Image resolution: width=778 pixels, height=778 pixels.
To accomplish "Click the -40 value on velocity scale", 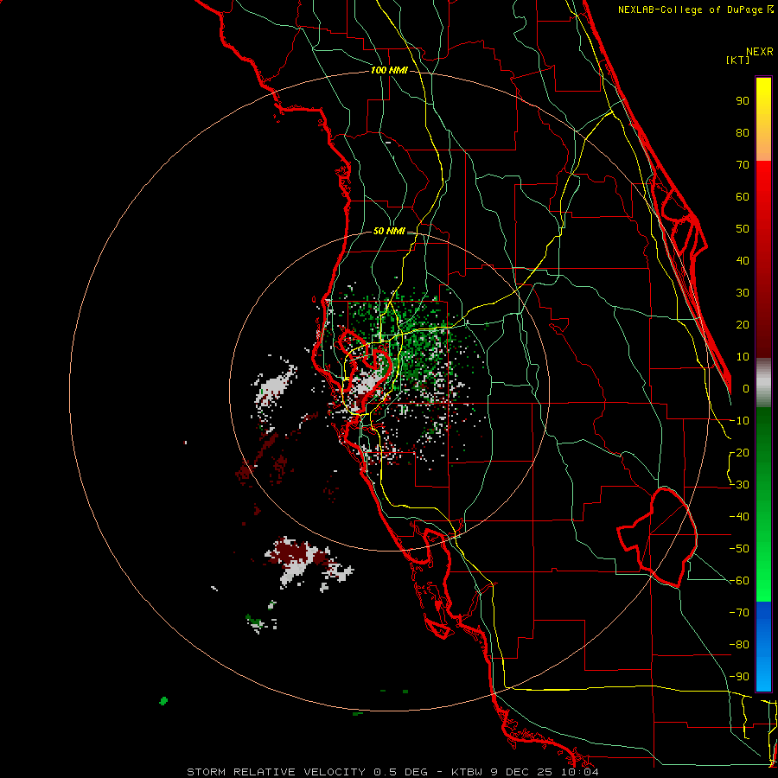I will 739,517.
